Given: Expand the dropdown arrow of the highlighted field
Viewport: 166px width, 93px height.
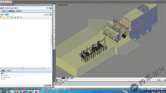Looking at the screenshot, I should coord(43,15).
